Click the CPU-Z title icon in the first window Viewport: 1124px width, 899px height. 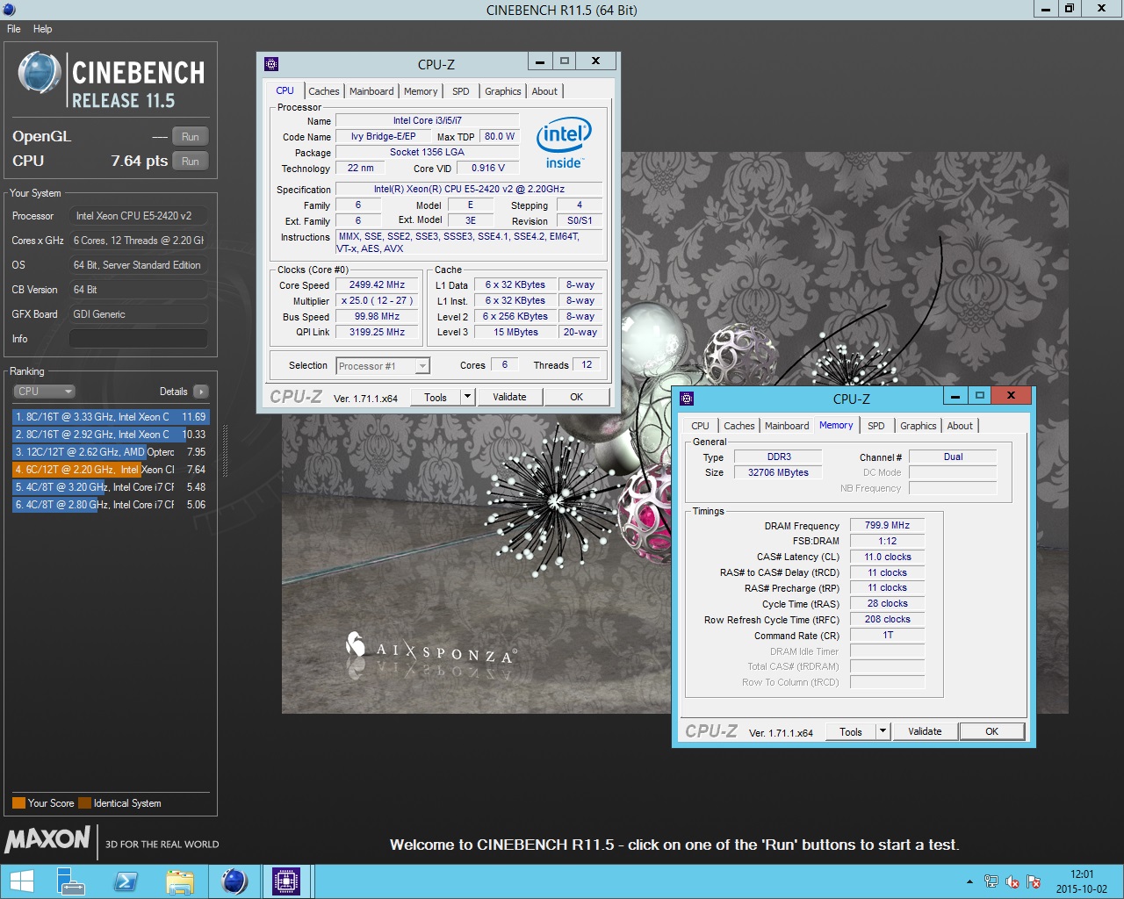[271, 64]
